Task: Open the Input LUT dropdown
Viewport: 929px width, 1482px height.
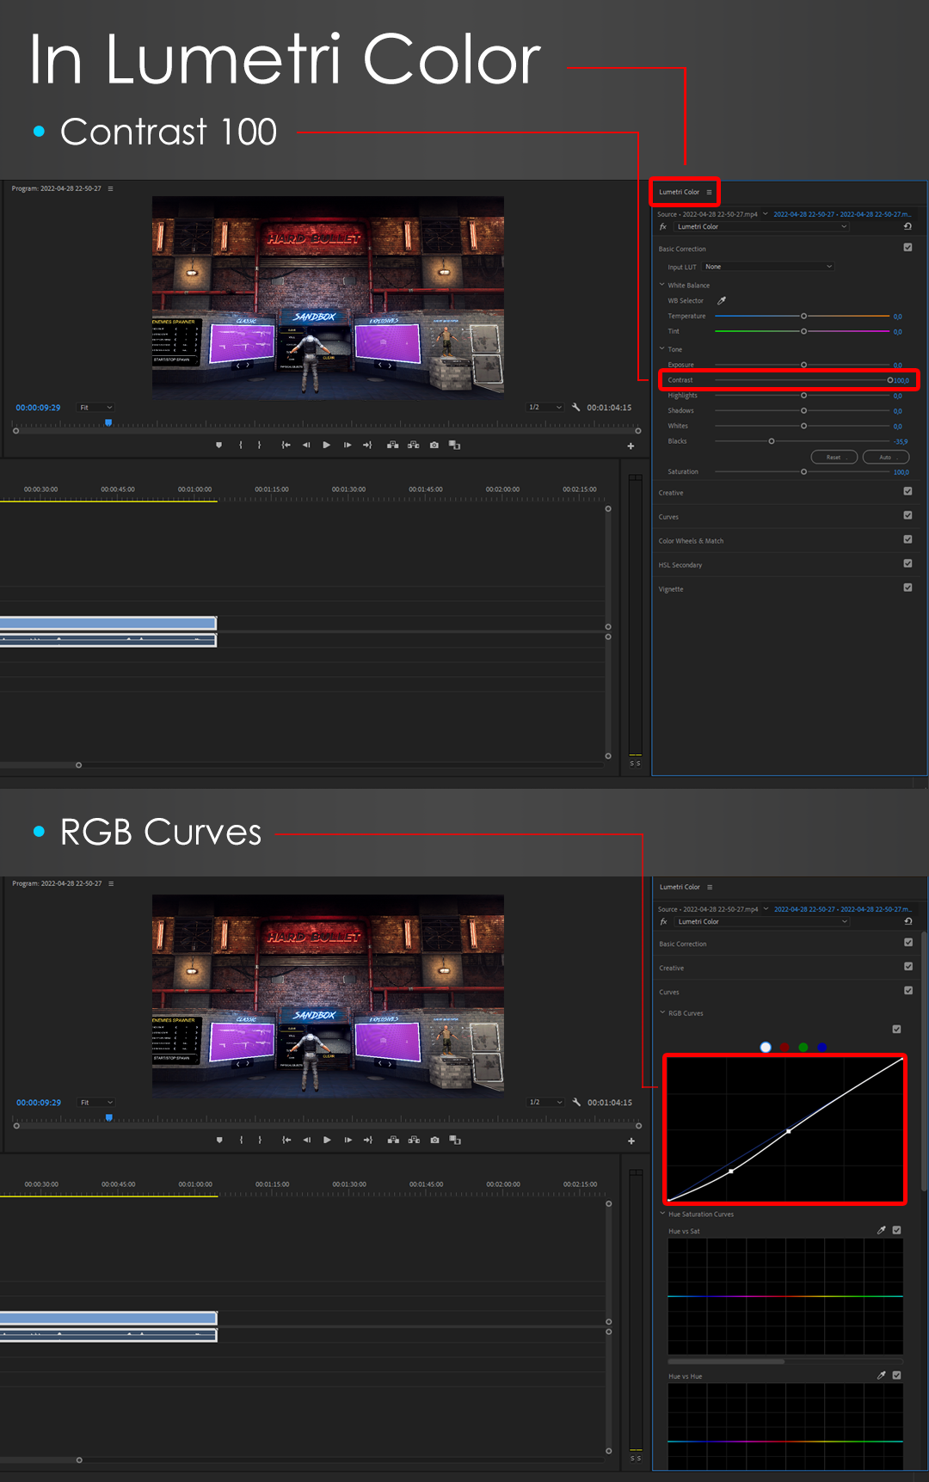Action: coord(768,267)
